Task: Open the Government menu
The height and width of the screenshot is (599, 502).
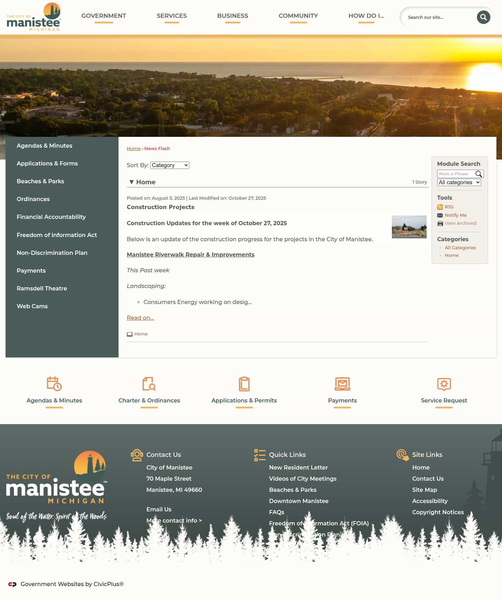Action: [x=104, y=16]
